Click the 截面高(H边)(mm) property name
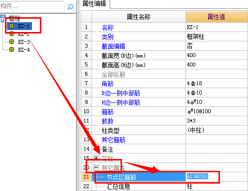Viewport: 248px width, 191px height. coord(124,65)
